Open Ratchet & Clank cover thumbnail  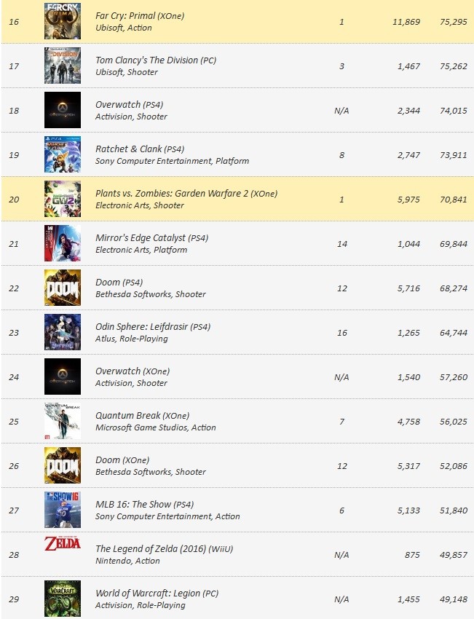(x=63, y=154)
